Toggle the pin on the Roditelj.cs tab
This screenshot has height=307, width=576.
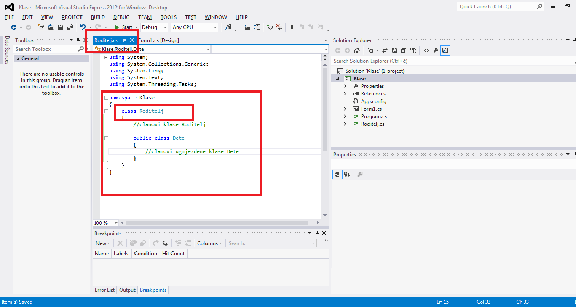coord(124,40)
